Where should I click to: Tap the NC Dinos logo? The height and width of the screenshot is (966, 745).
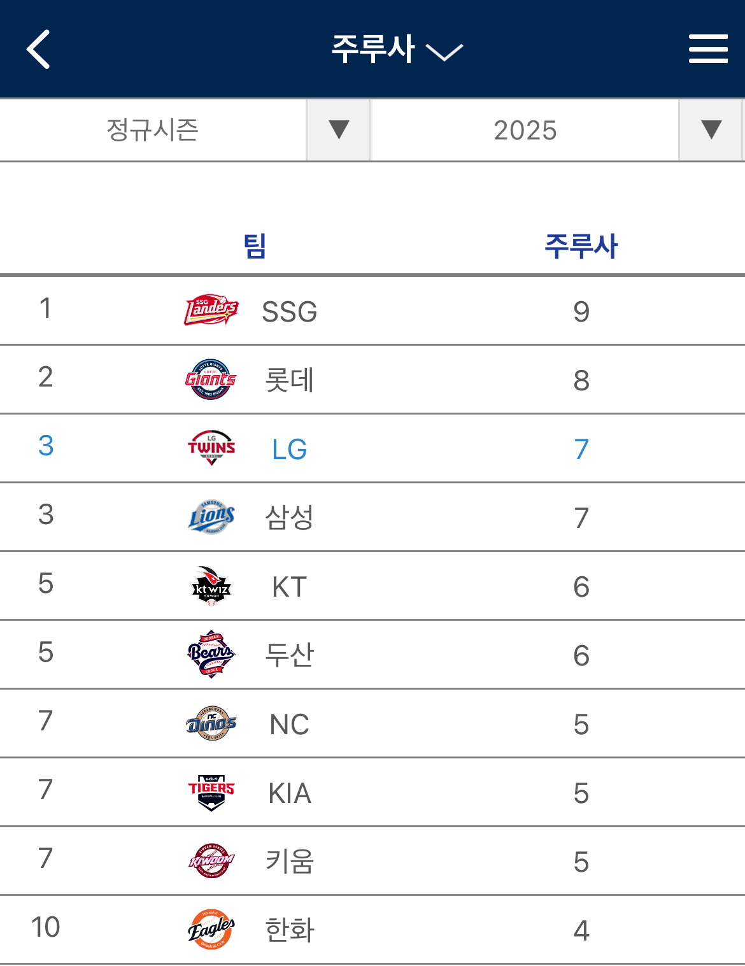point(211,723)
